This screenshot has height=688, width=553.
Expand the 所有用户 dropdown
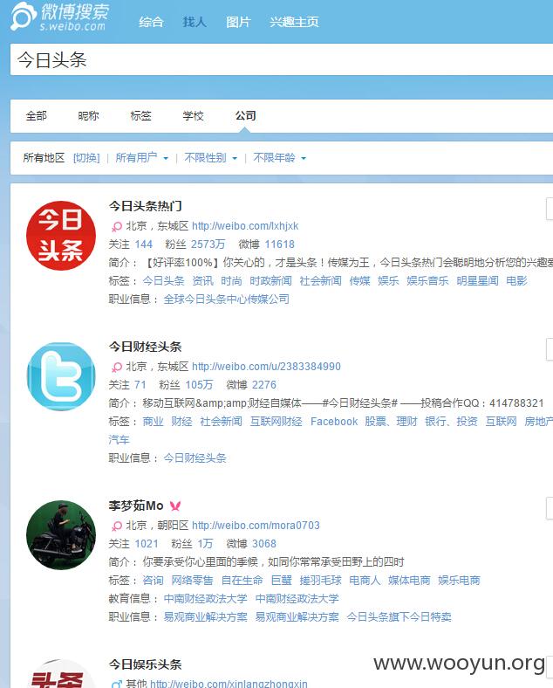(x=141, y=157)
